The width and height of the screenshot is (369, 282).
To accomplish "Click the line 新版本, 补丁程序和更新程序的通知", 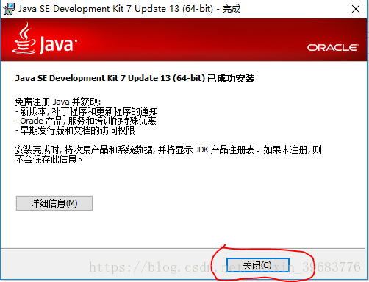I will click(87, 111).
